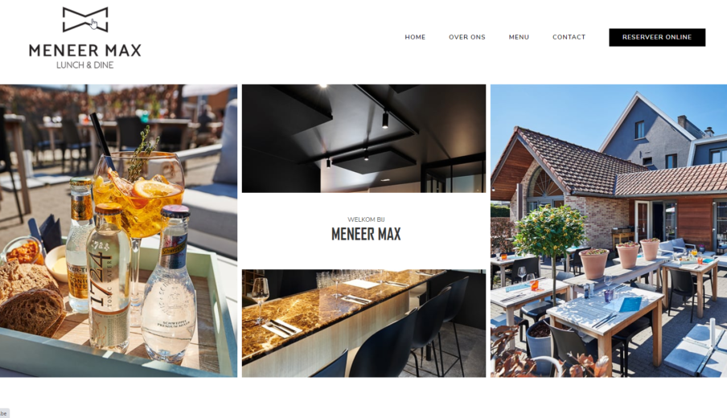The height and width of the screenshot is (418, 727).
Task: Click the MENEER MAX logo text in header
Action: (85, 50)
